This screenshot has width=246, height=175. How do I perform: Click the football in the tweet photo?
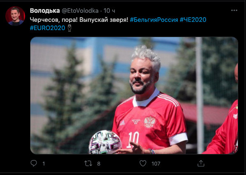coord(105,142)
